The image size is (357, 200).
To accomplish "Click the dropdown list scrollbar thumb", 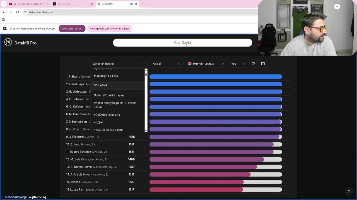I will pos(146,74).
